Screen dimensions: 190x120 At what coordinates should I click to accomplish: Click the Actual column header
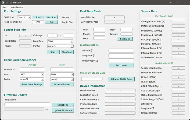pos(32,65)
